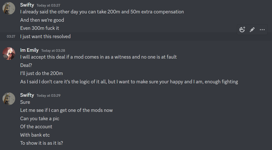The height and width of the screenshot is (150, 272).
Task: Select the 'Today at 03:27' timestamp
Action: click(x=48, y=5)
